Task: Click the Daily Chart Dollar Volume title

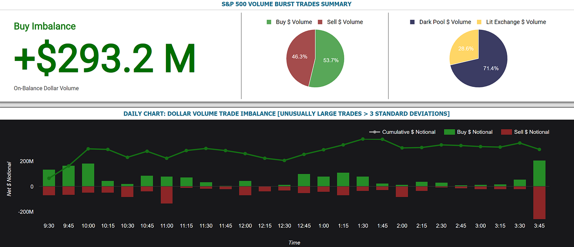Action: point(287,114)
